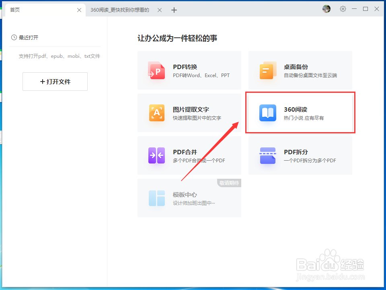This screenshot has width=386, height=290.
Task: Click the 打开文件 button
Action: (55, 82)
